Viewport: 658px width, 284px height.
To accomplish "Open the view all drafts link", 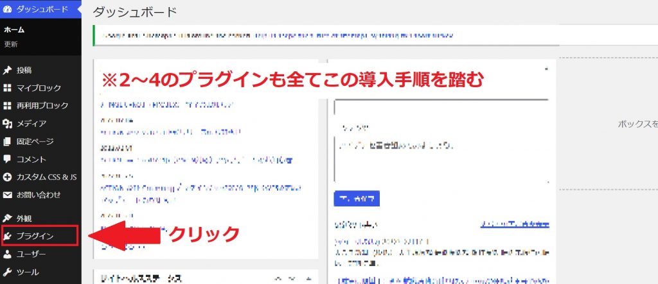I will pos(515,225).
